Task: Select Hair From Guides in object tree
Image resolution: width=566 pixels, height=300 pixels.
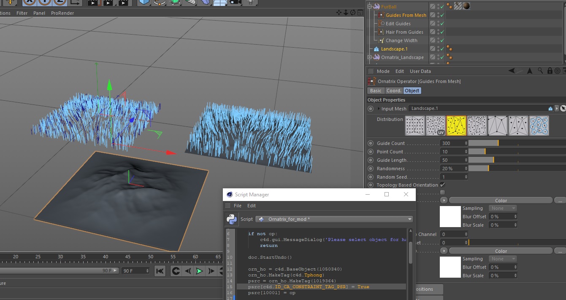Action: pyautogui.click(x=404, y=32)
